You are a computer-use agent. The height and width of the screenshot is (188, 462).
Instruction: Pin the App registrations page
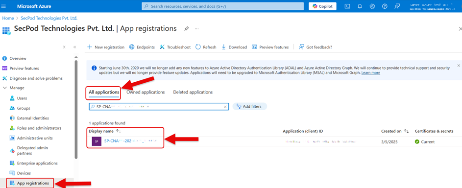[186, 28]
